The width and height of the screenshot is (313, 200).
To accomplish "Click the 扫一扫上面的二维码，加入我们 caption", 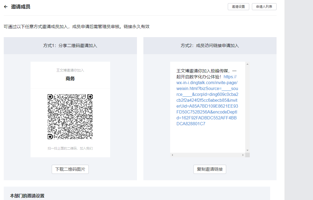I will pyautogui.click(x=70, y=148).
